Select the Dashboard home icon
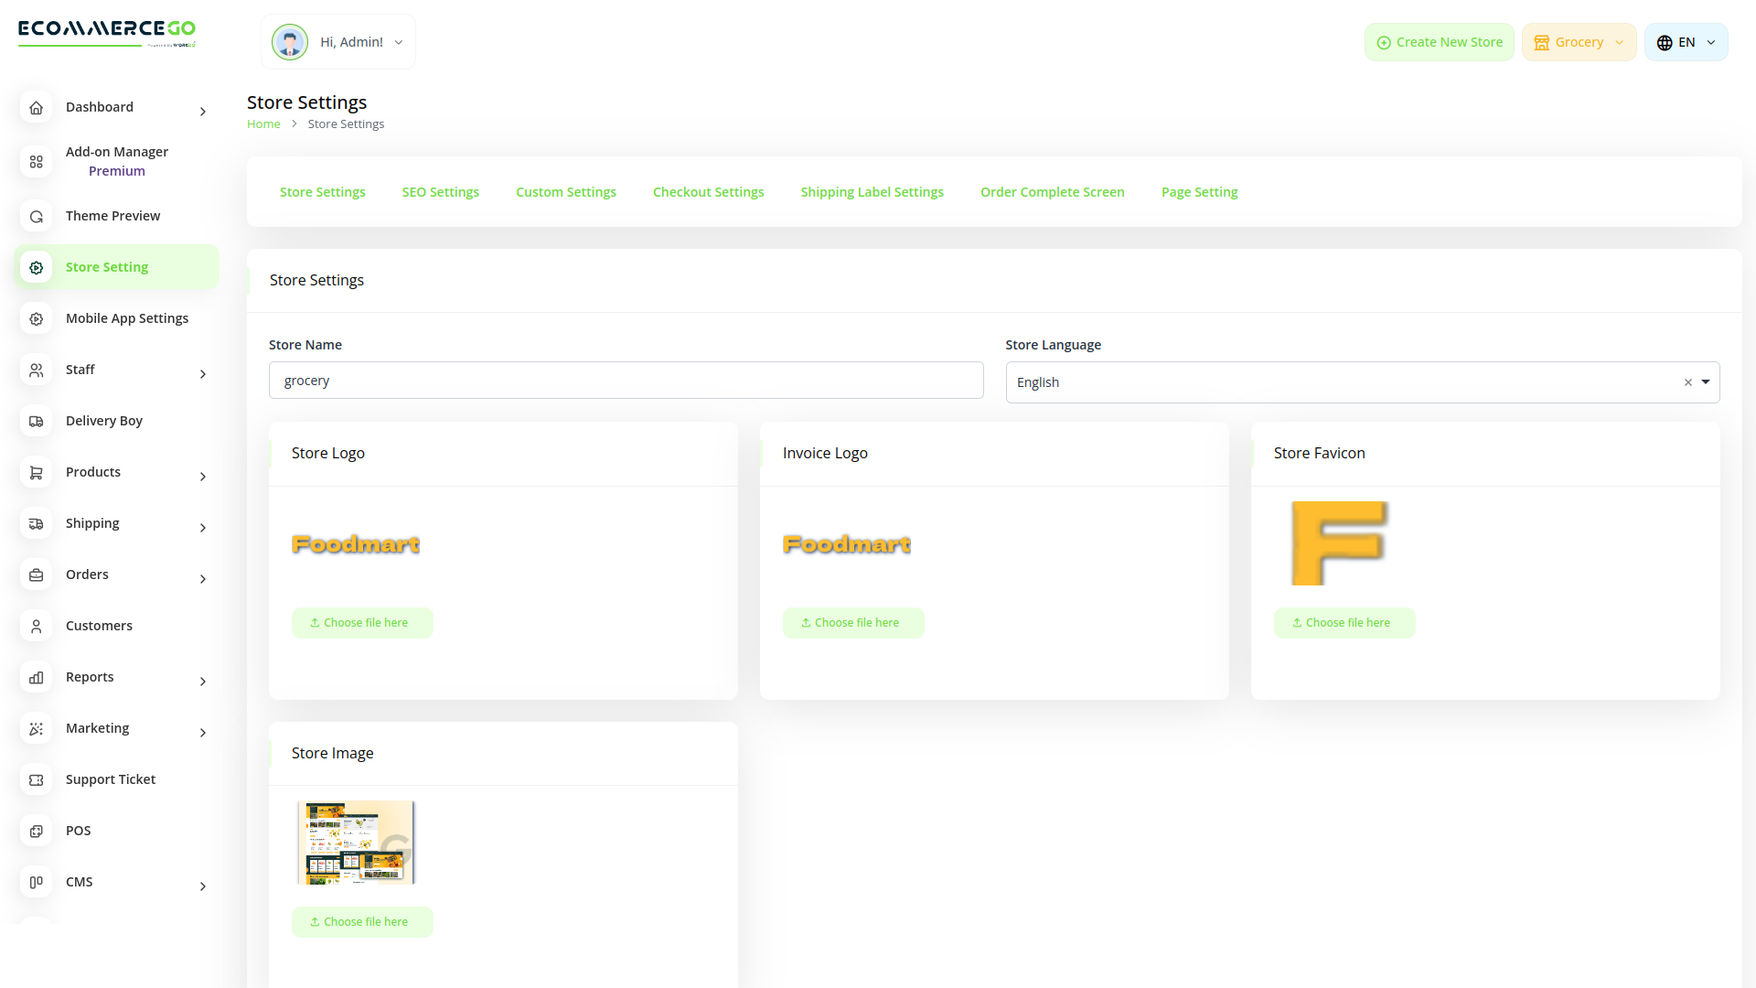Viewport: 1756px width, 988px height. click(x=36, y=107)
